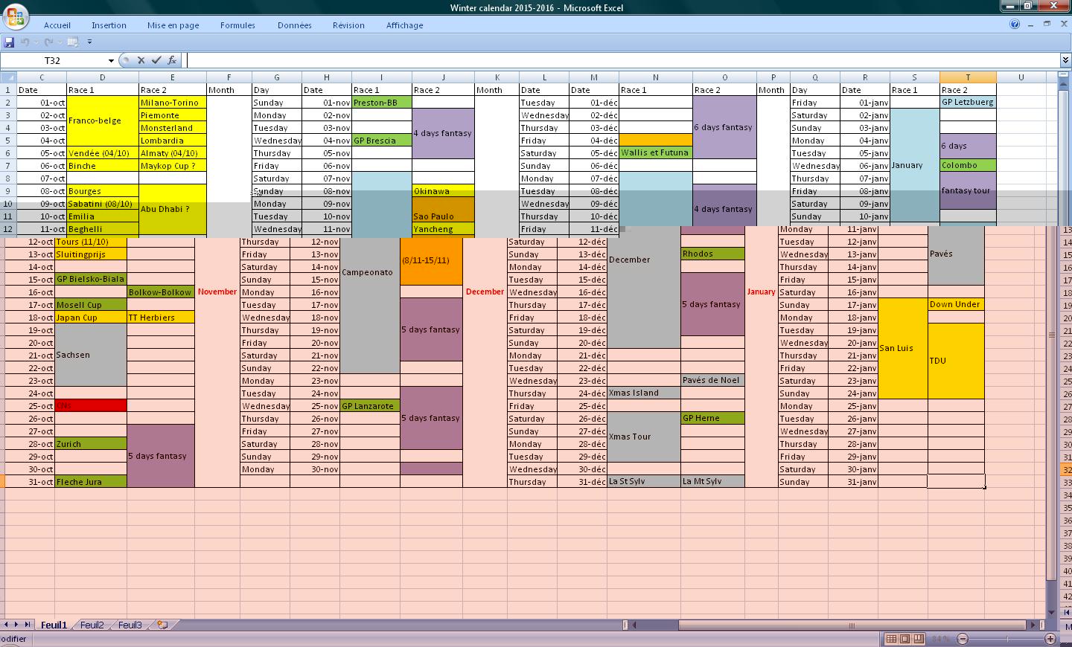Open Excel Help question mark icon
The height and width of the screenshot is (647, 1072).
1014,25
